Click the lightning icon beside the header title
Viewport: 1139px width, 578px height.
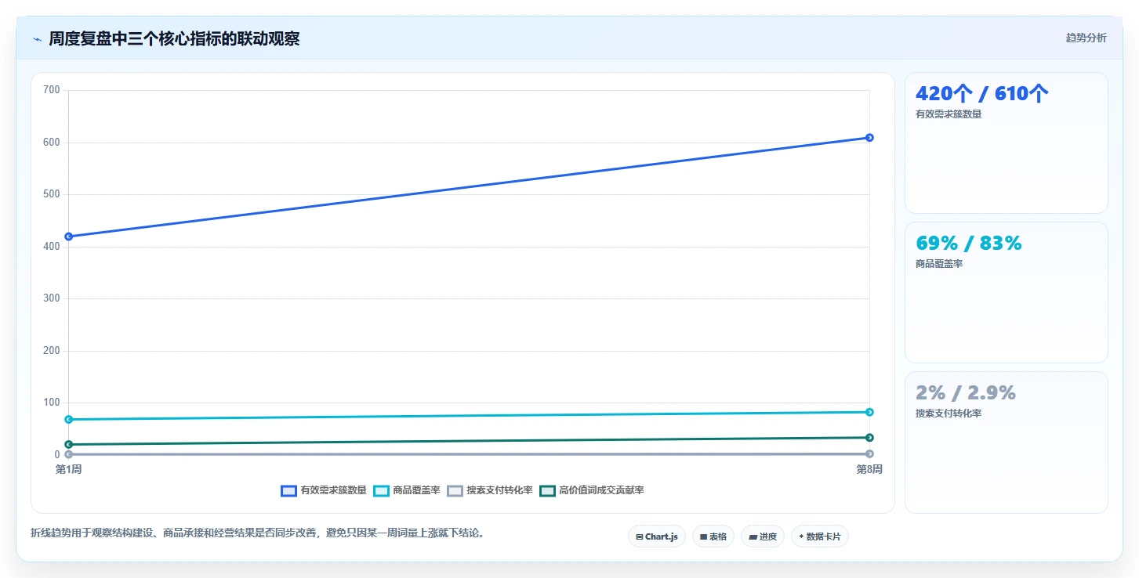coord(37,39)
